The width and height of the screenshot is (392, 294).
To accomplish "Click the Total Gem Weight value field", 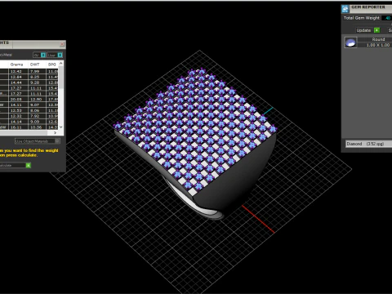I will pyautogui.click(x=387, y=18).
